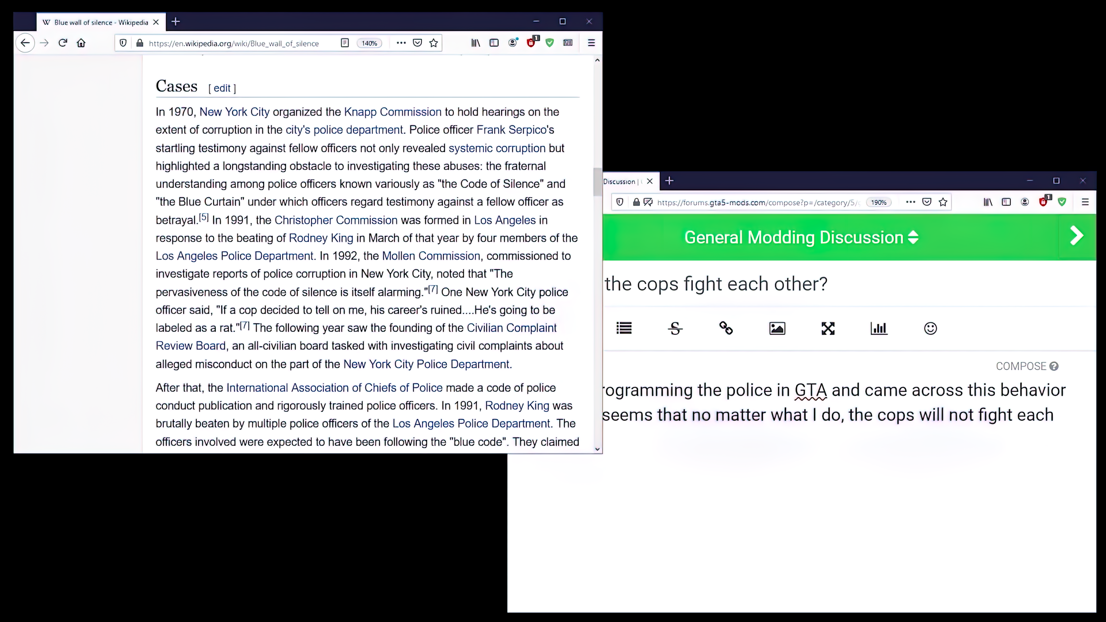Save Wikipedia page to Pocket
1106x622 pixels.
click(x=417, y=43)
